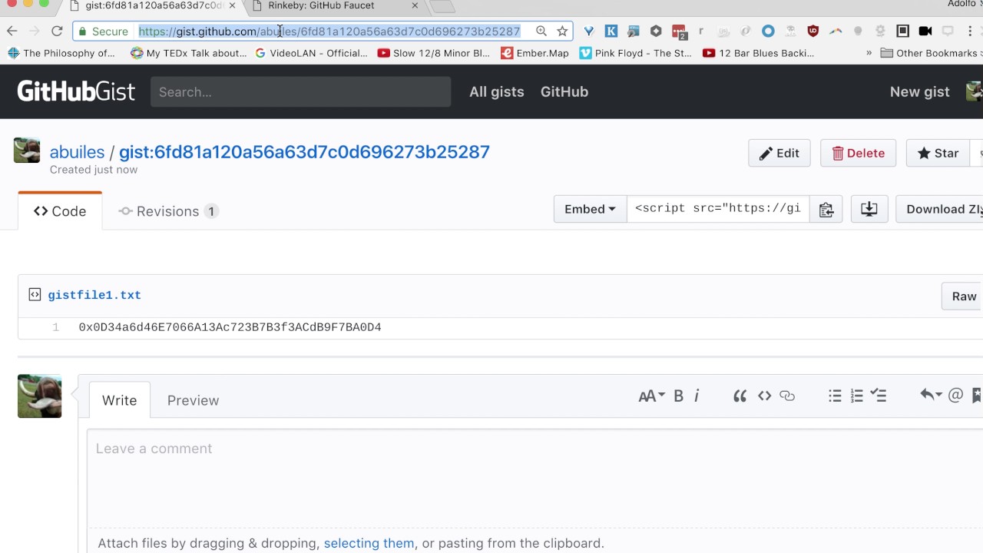Screen dimensions: 983x553
Task: Open the 12 Bar Blues Backing bookmark
Action: click(759, 53)
